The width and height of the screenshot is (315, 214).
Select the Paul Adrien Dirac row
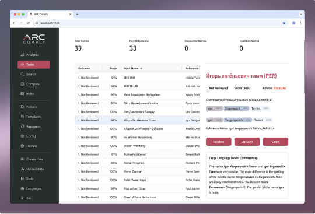(137, 188)
